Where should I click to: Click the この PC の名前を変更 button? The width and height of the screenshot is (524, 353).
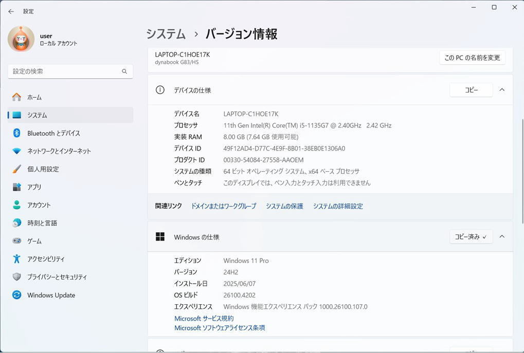pos(472,58)
